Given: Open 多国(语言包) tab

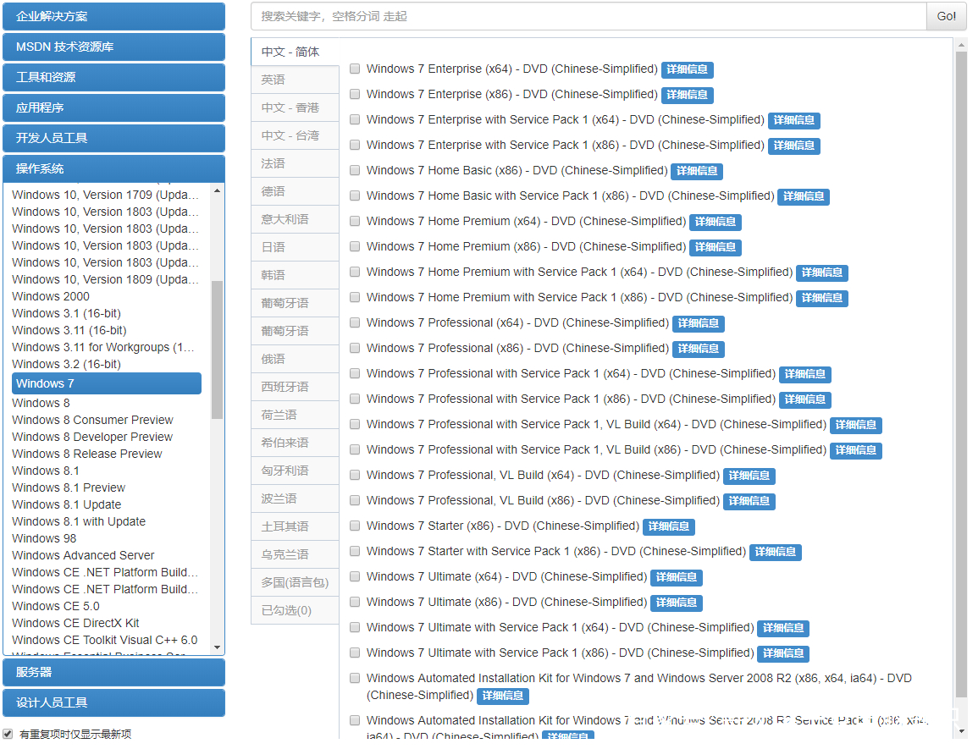Looking at the screenshot, I should pos(295,582).
